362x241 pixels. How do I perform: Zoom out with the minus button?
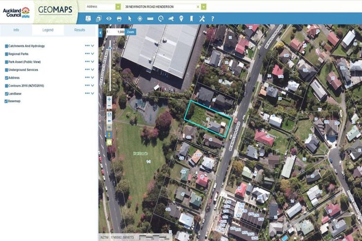(109, 106)
